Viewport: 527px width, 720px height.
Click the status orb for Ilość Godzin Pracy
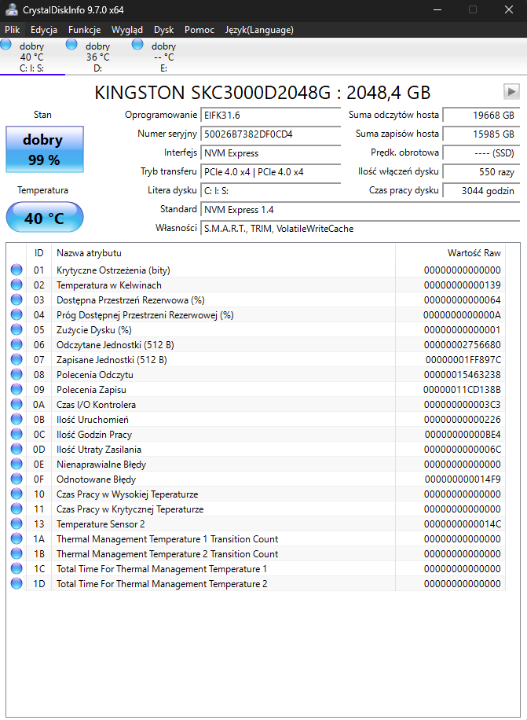point(16,434)
